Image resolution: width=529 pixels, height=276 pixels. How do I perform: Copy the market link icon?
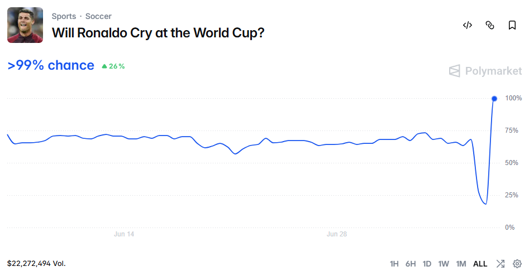pyautogui.click(x=490, y=25)
